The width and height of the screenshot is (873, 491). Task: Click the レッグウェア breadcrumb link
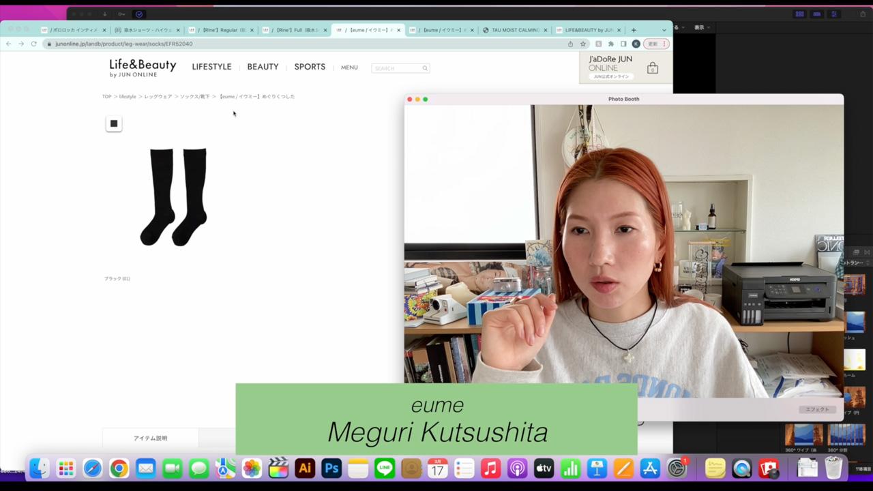click(158, 97)
